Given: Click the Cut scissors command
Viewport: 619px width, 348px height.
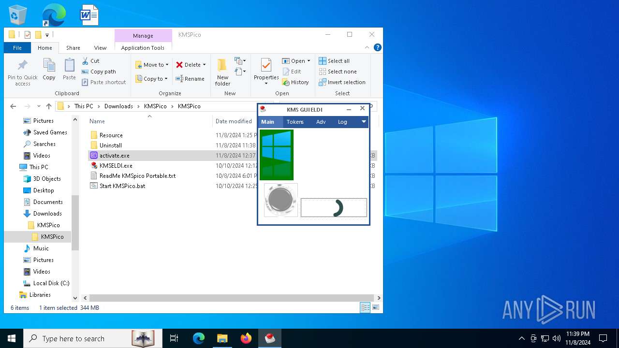Looking at the screenshot, I should pos(90,61).
